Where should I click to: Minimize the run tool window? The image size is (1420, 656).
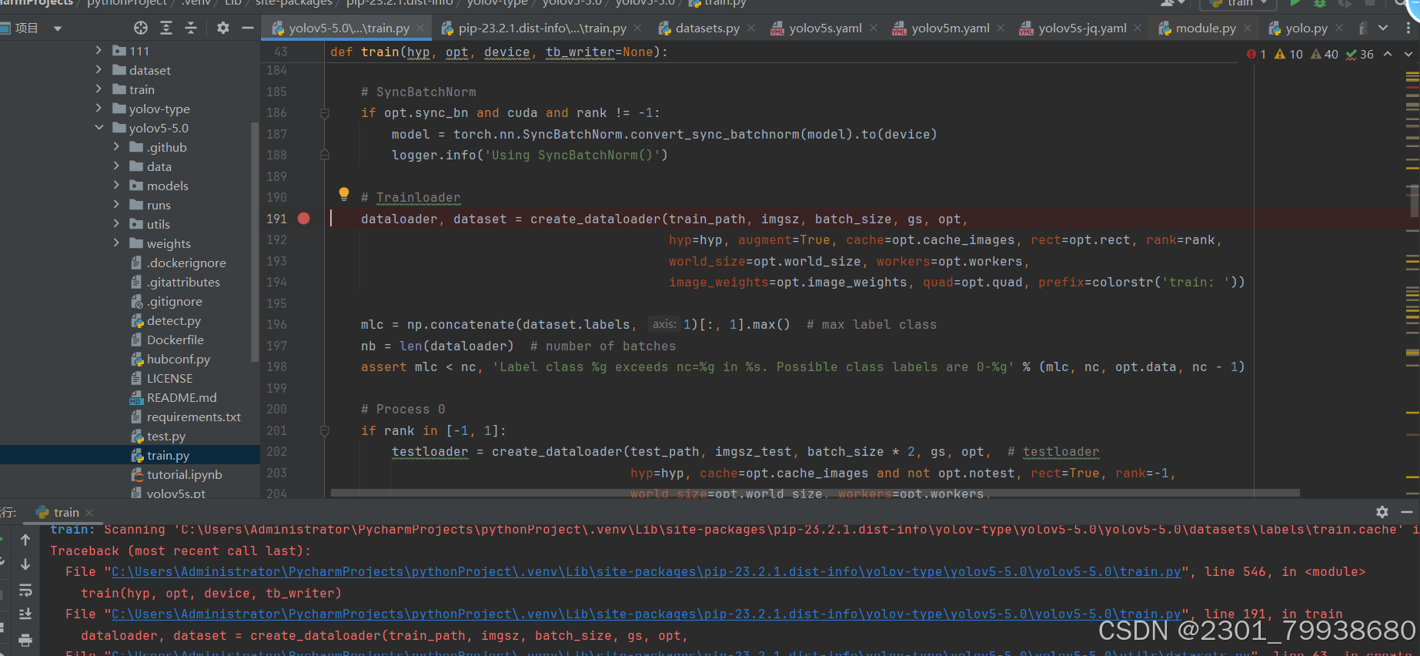pos(1407,512)
